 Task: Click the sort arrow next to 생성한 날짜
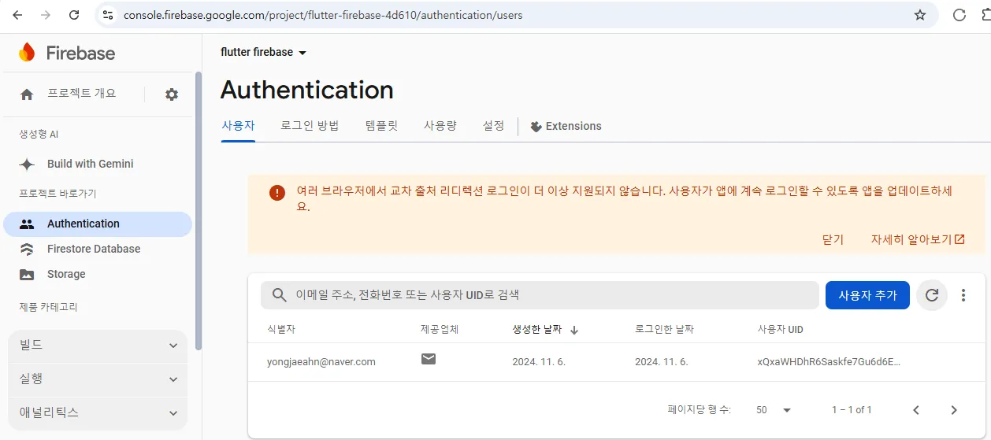[574, 330]
